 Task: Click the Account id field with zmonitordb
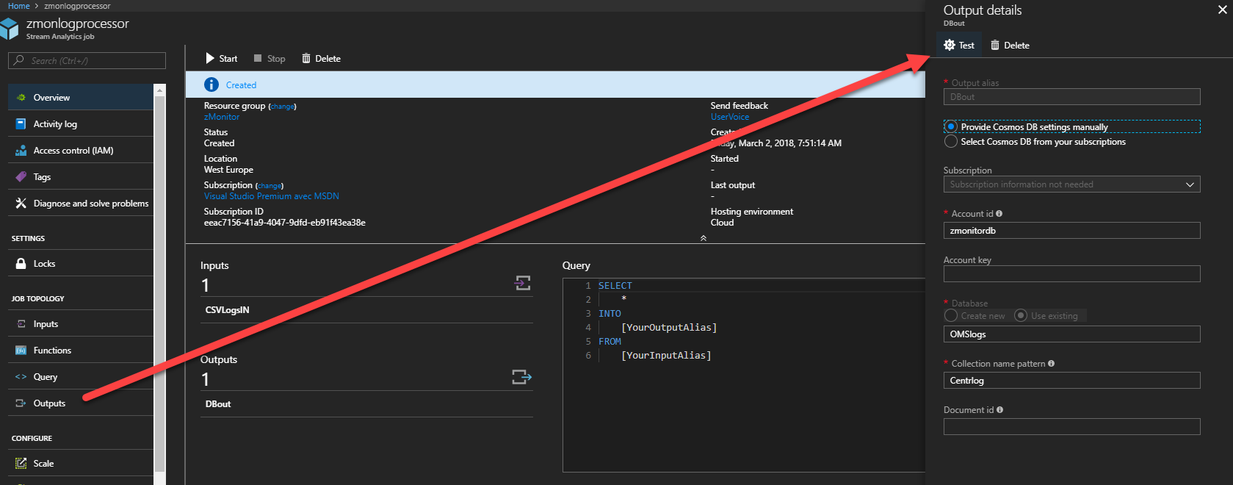1071,231
